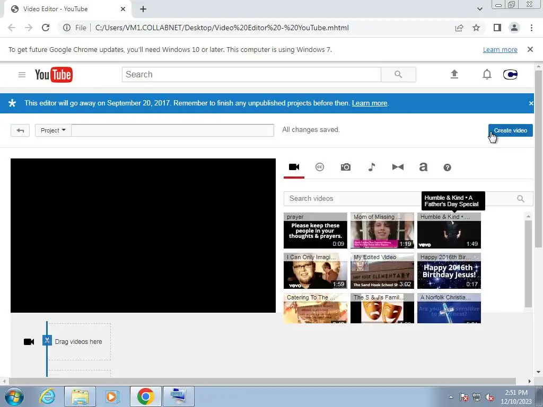
Task: Click the Chrome taskbar icon
Action: point(145,396)
